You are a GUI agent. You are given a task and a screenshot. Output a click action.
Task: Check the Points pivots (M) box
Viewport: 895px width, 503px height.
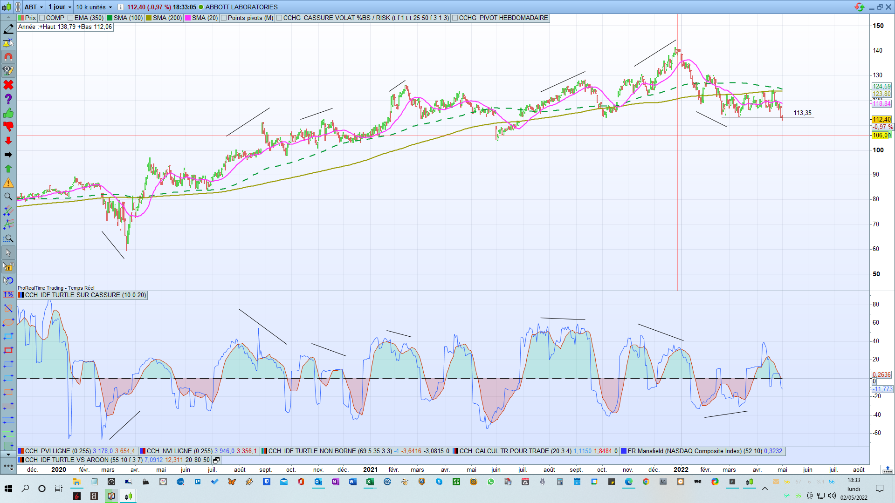[224, 18]
